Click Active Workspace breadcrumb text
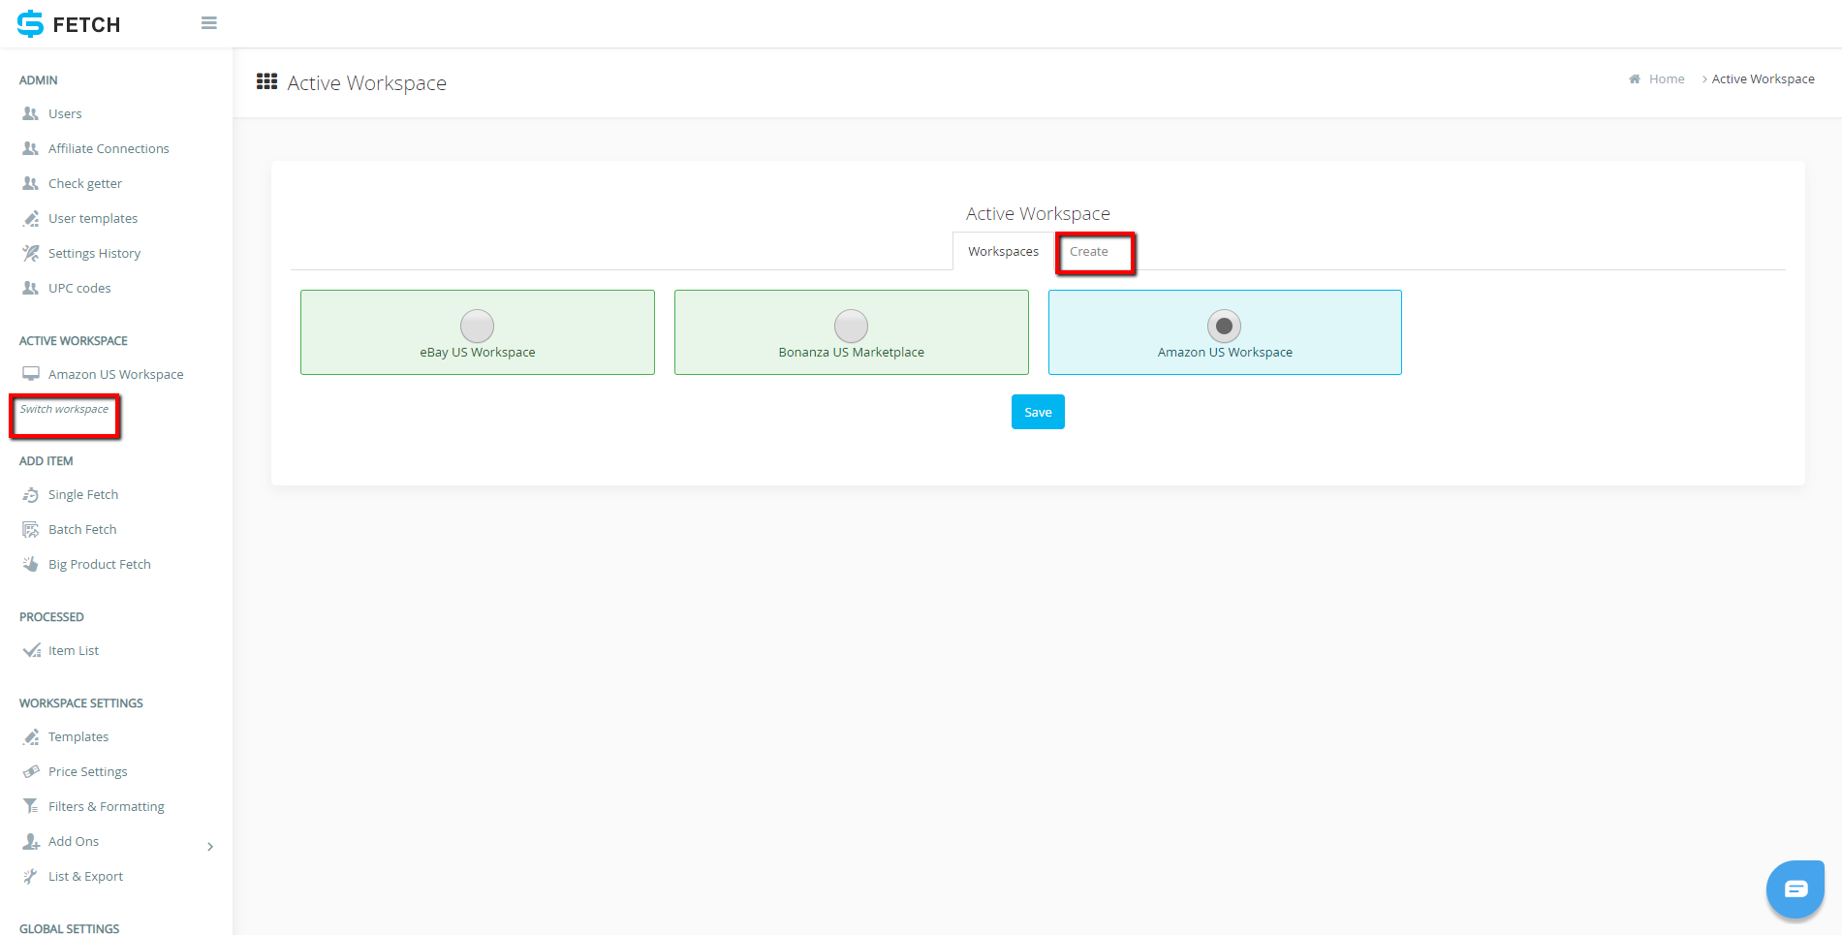 point(1763,78)
